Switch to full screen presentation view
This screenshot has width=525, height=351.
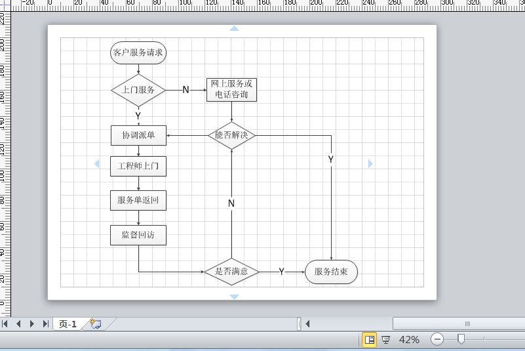click(x=386, y=340)
